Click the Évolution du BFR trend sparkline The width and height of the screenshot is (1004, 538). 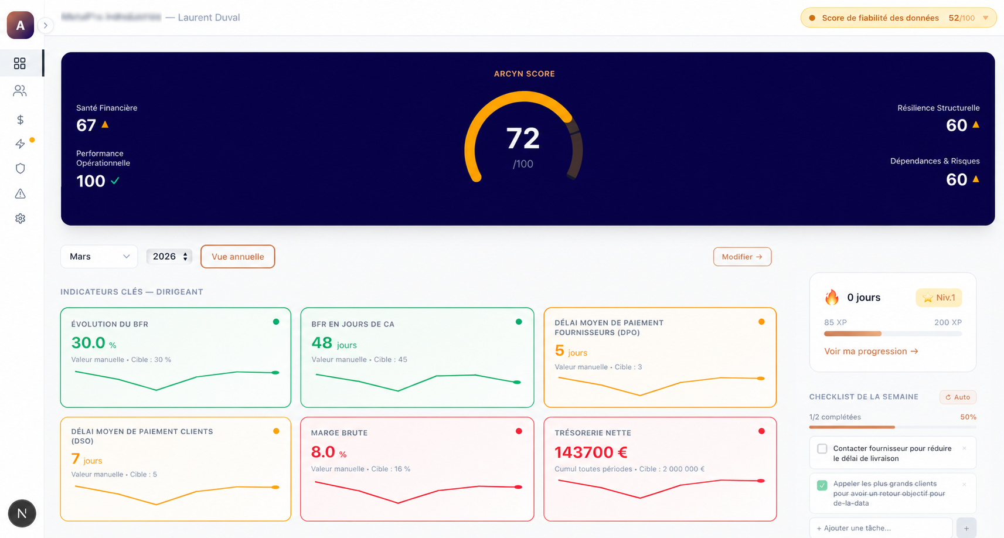click(176, 380)
